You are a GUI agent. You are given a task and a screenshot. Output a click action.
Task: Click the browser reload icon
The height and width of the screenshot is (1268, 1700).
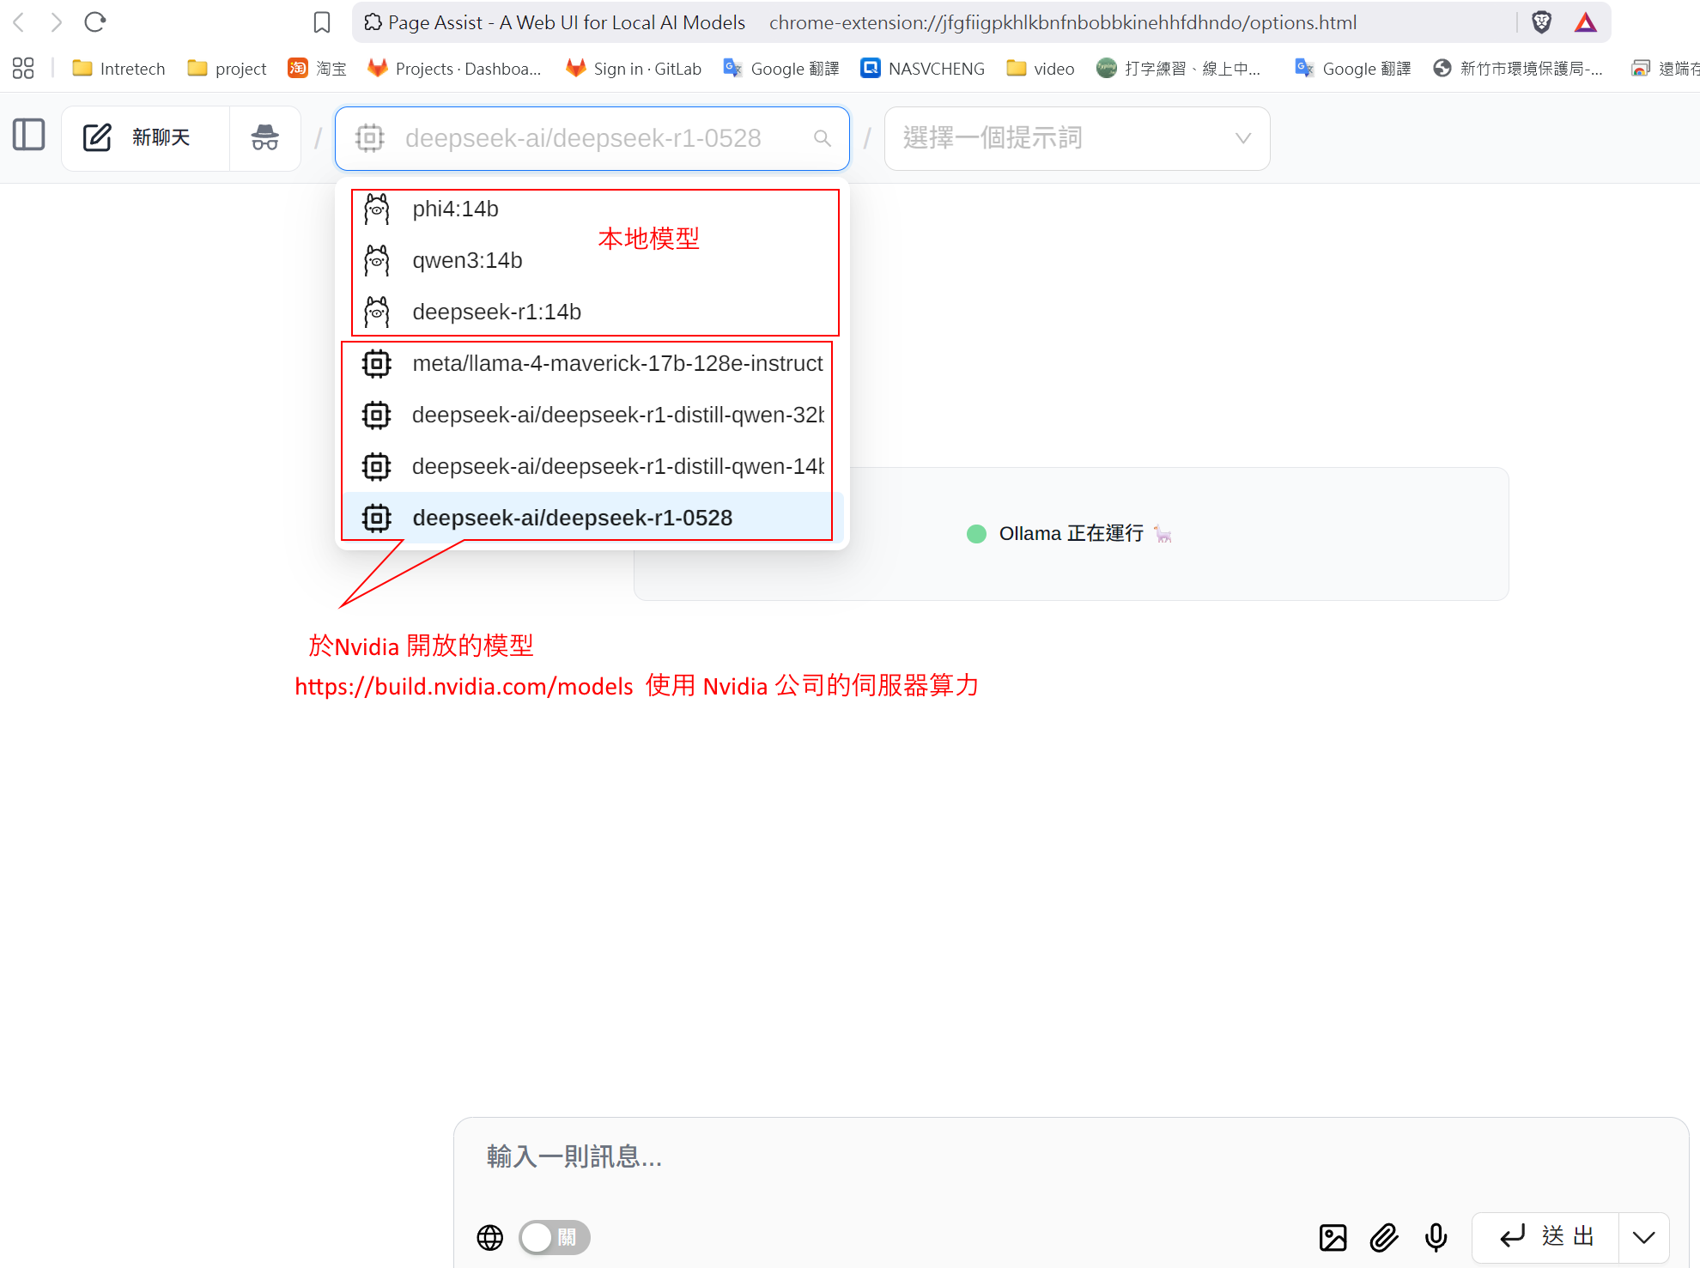[95, 22]
